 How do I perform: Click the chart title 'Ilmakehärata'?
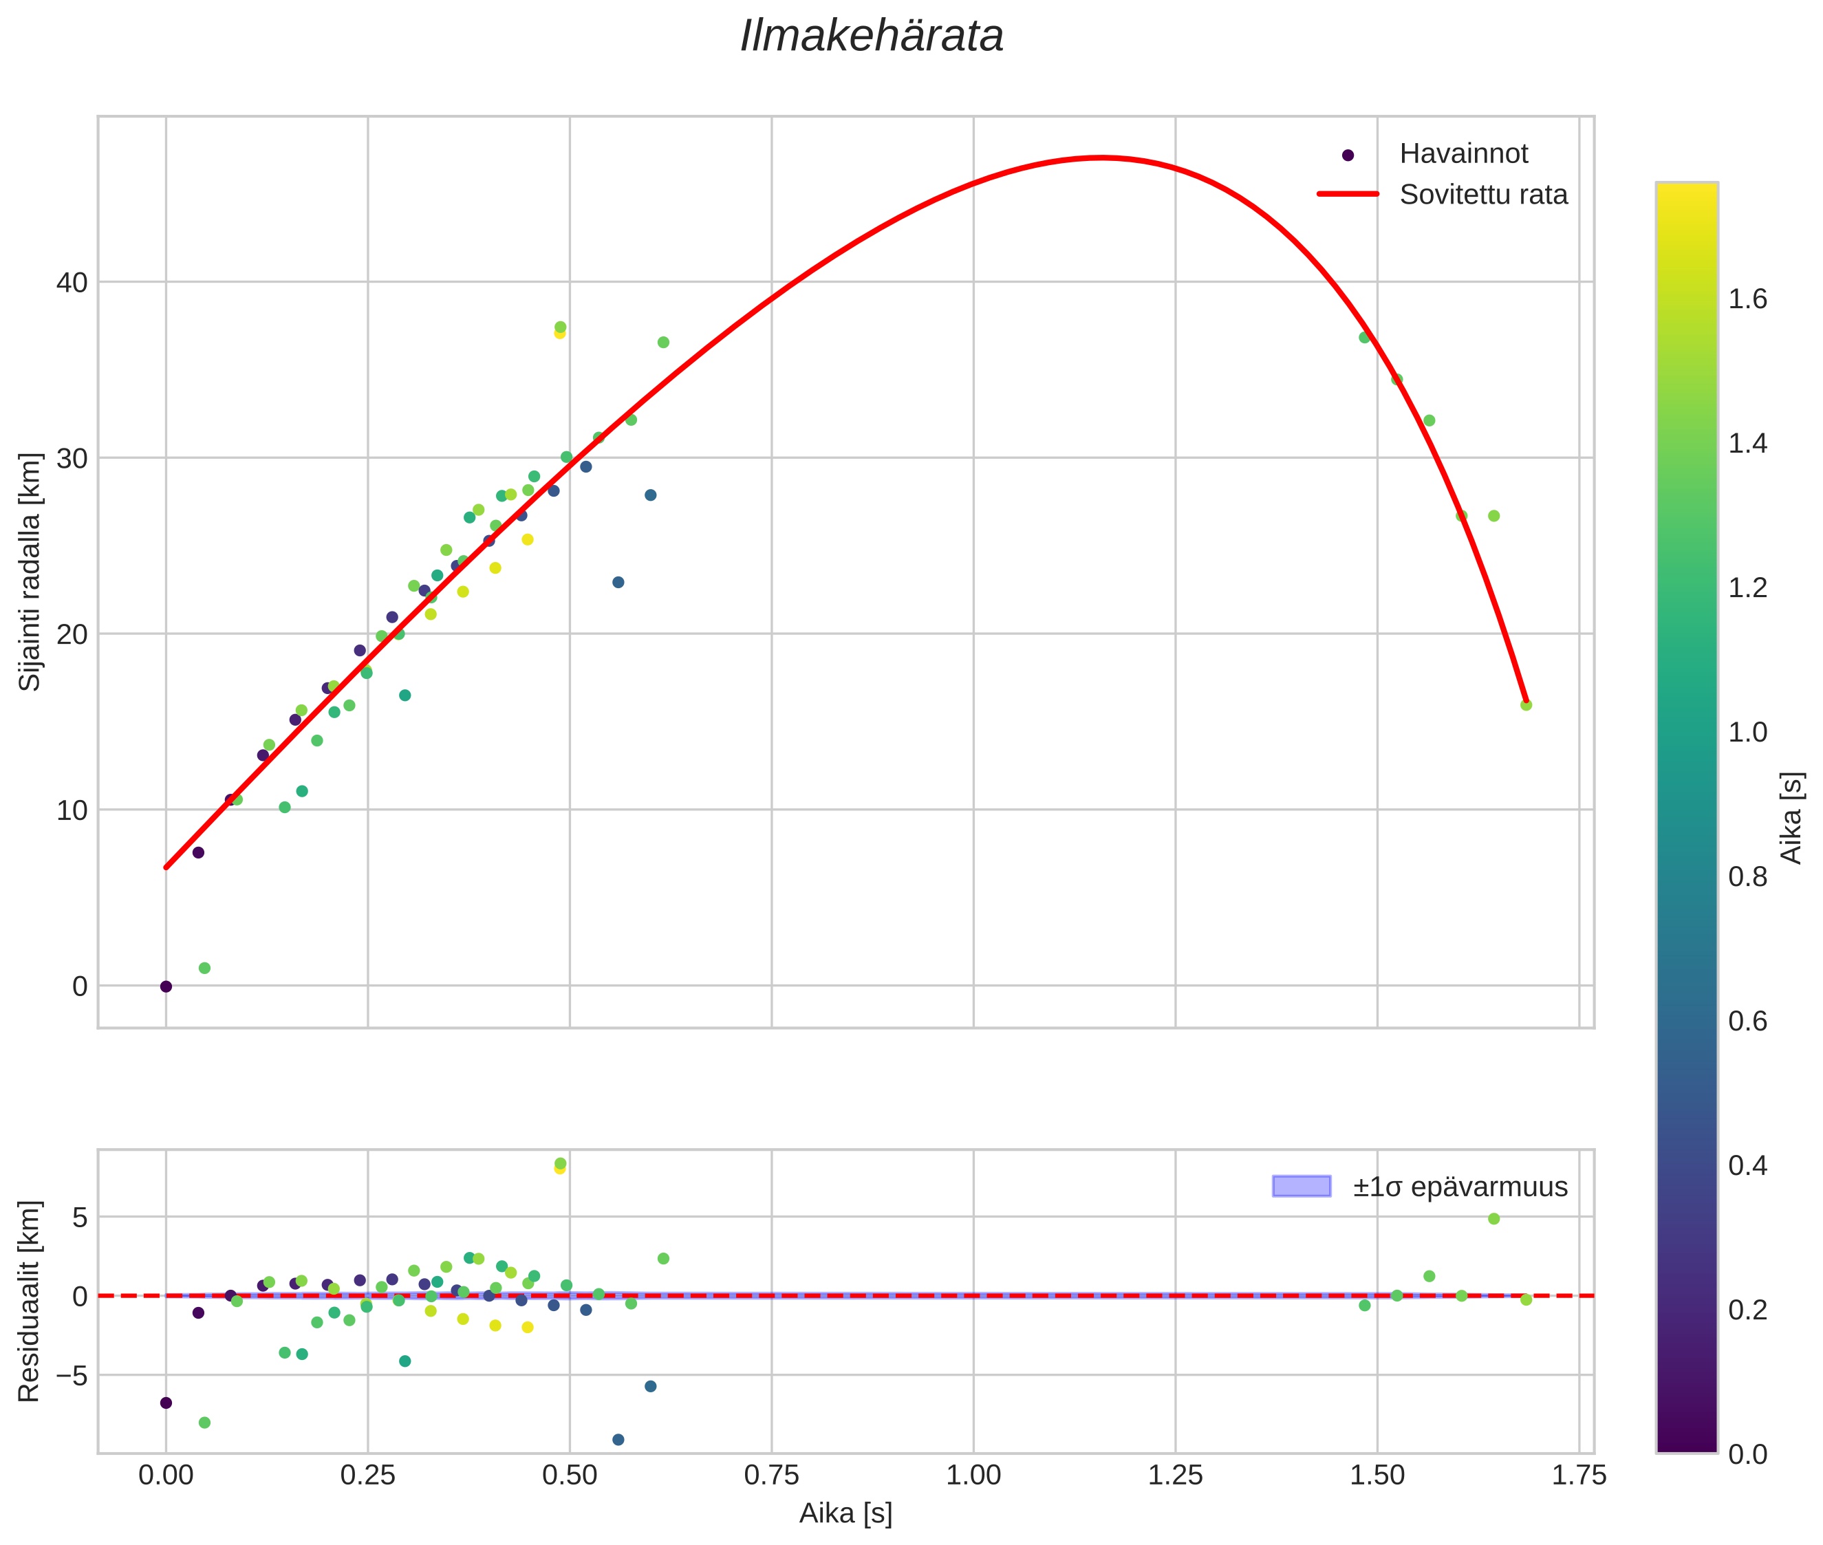click(x=871, y=36)
